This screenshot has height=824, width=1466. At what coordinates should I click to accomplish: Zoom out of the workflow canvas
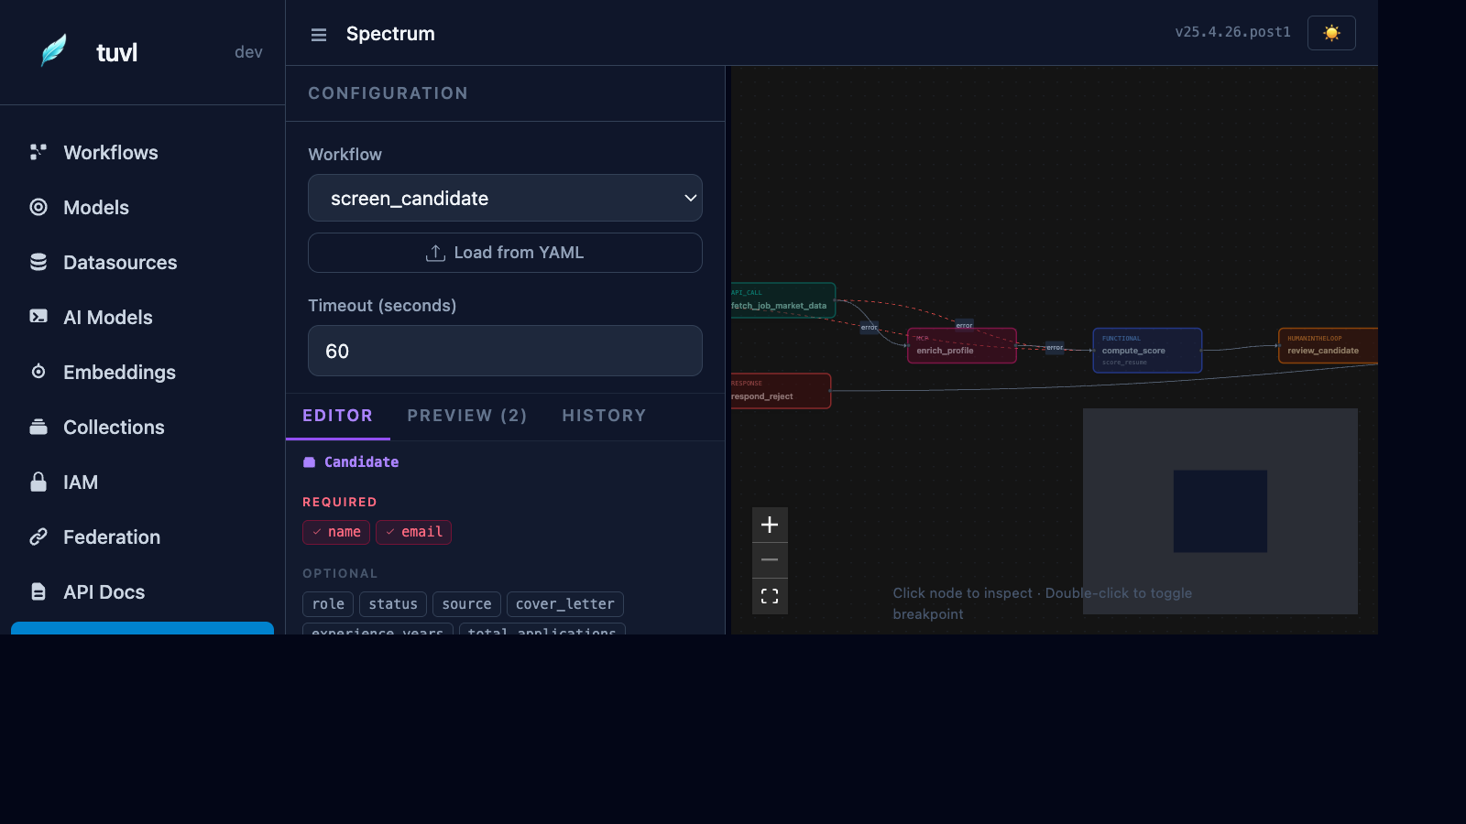[770, 559]
